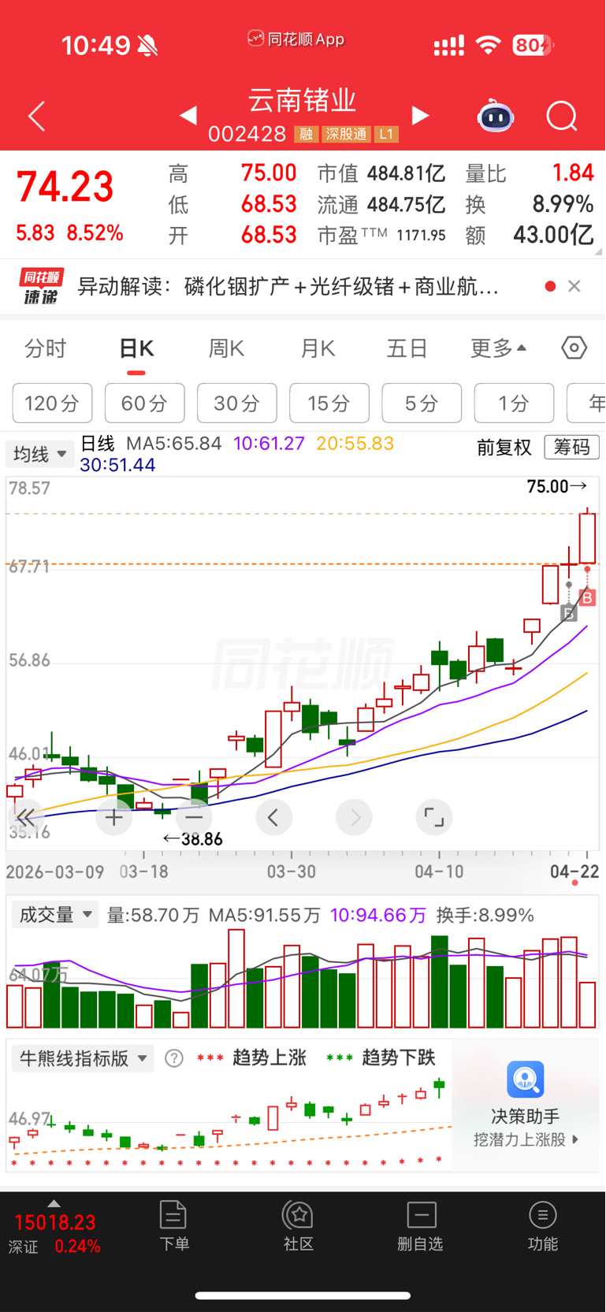Choose the 5分 interval
This screenshot has width=606, height=1312.
coord(422,403)
